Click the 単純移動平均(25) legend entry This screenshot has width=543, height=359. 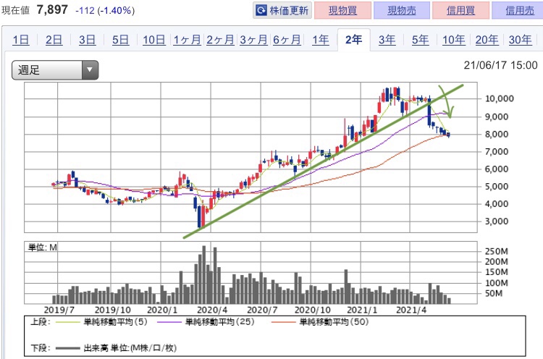click(206, 322)
